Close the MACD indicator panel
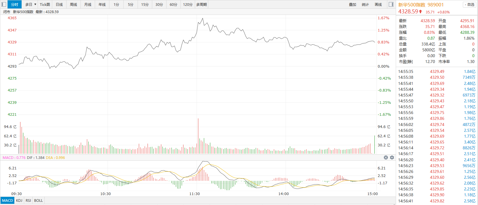This screenshot has height=205, width=478. tap(386, 157)
